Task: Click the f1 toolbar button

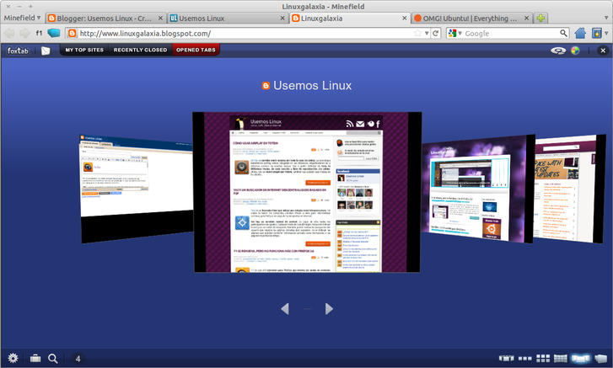Action: click(39, 33)
